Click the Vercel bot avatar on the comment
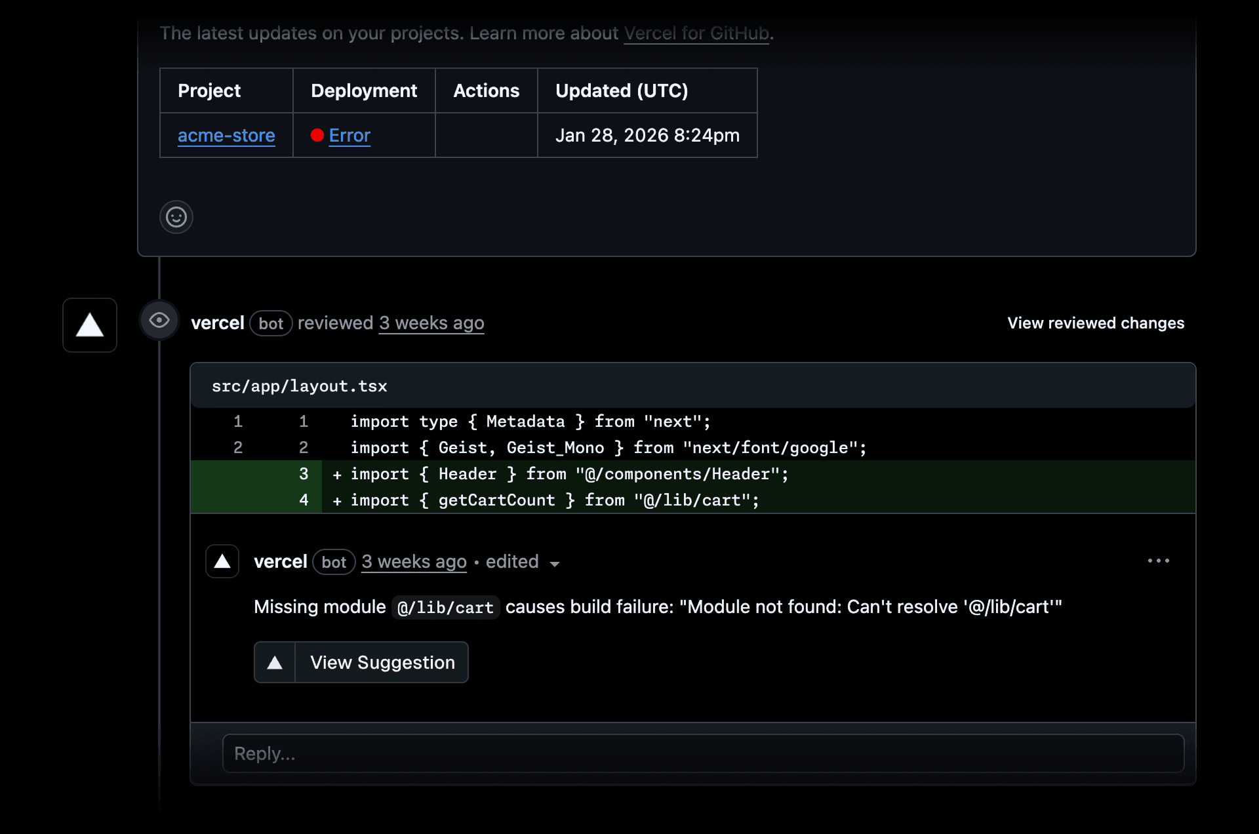The width and height of the screenshot is (1259, 834). [222, 561]
